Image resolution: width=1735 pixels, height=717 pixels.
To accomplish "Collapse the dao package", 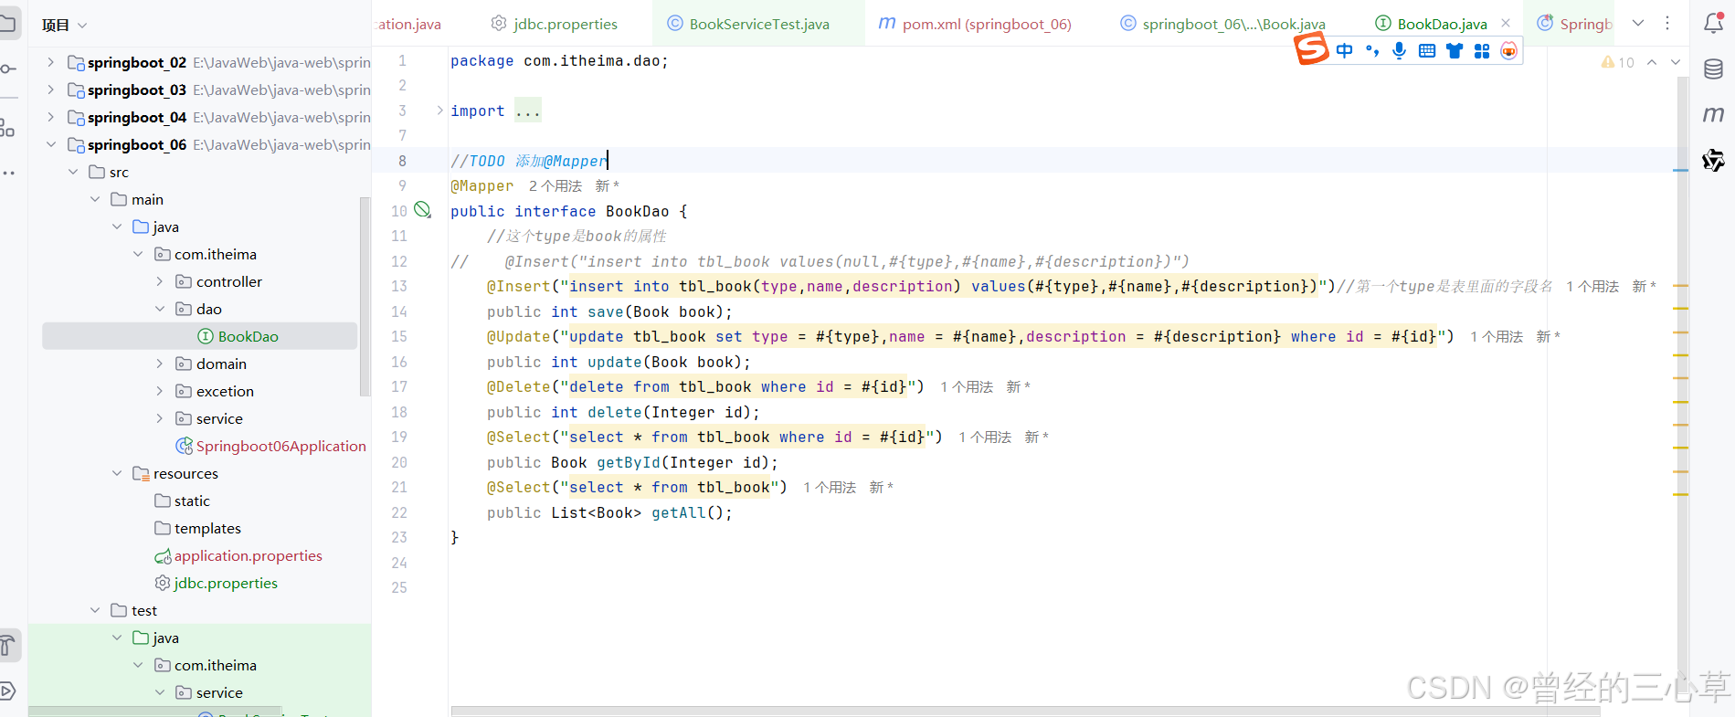I will click(160, 309).
